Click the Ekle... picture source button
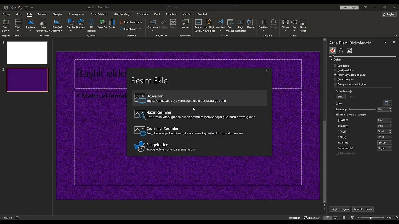This screenshot has width=399, height=224. [341, 97]
